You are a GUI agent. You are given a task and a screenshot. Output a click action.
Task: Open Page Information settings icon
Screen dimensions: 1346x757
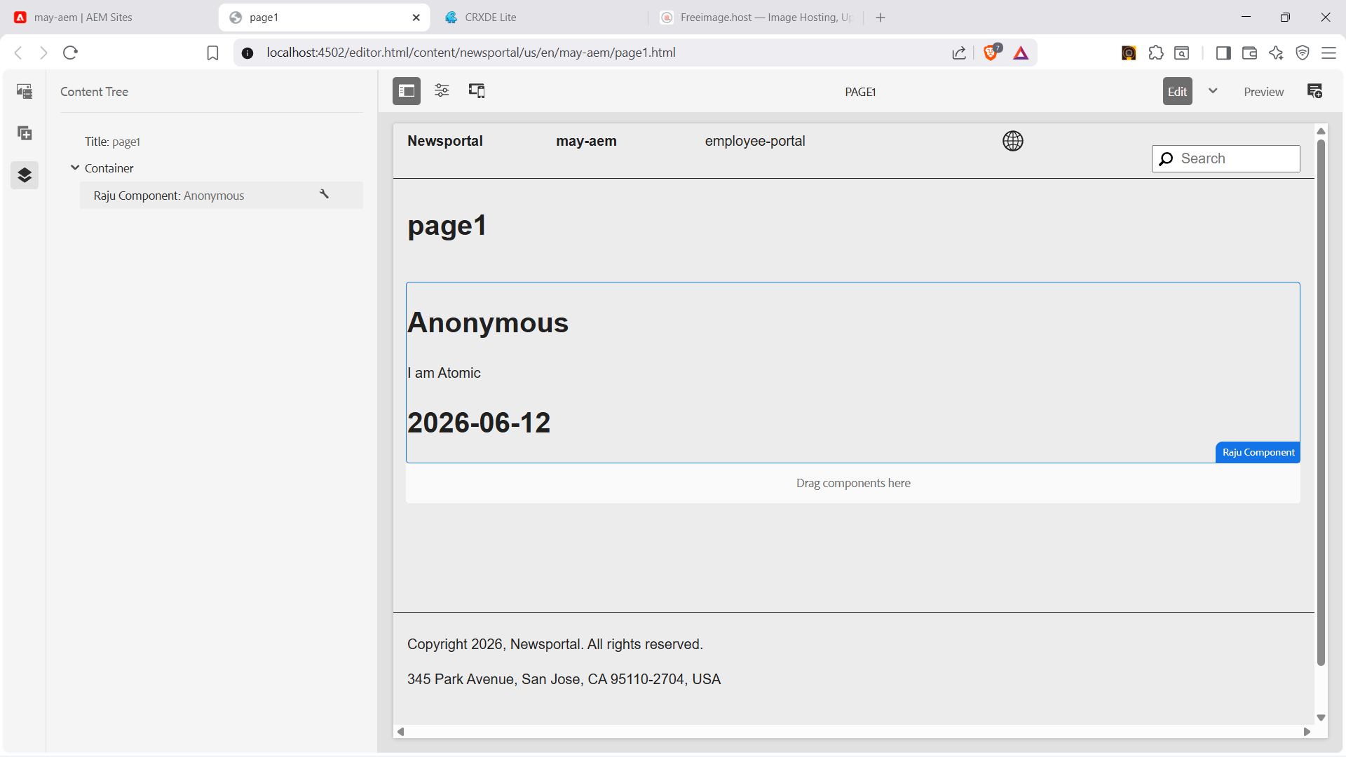coord(442,91)
